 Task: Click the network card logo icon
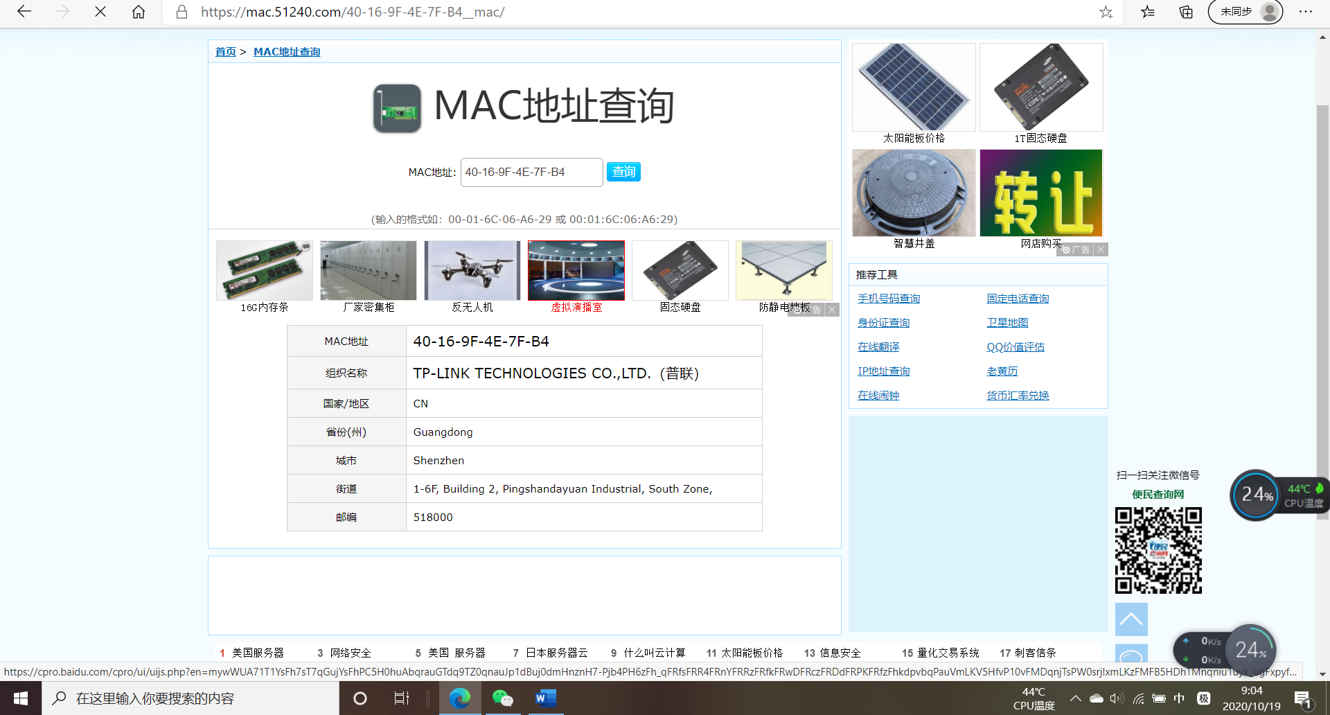click(397, 108)
